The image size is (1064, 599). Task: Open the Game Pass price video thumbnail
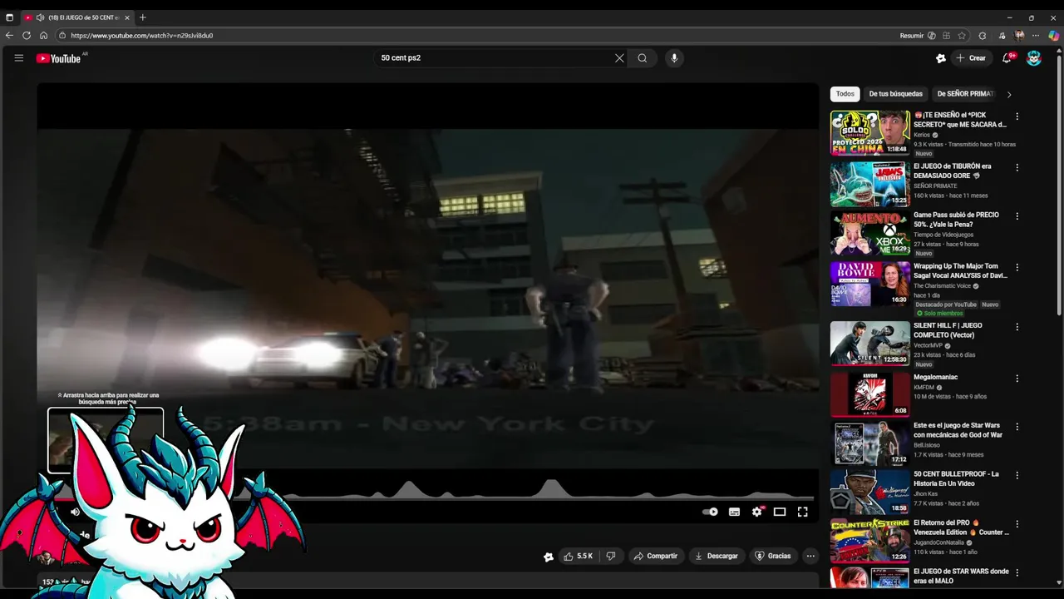click(x=870, y=233)
